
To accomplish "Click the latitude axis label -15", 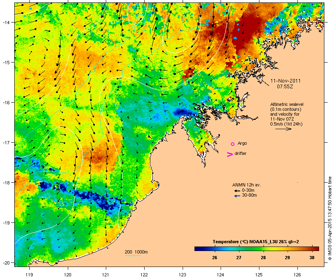I will tap(6, 63).
